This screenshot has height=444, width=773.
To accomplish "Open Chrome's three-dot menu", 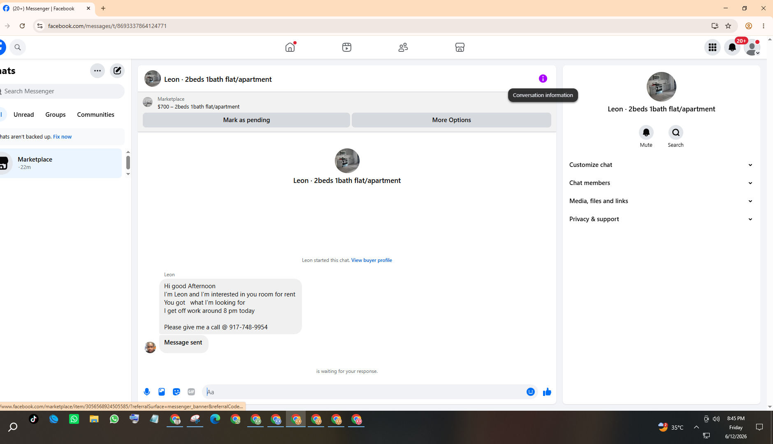I will (x=764, y=26).
